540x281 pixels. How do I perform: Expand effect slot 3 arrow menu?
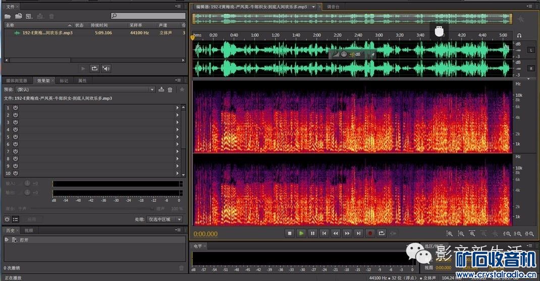pos(177,122)
